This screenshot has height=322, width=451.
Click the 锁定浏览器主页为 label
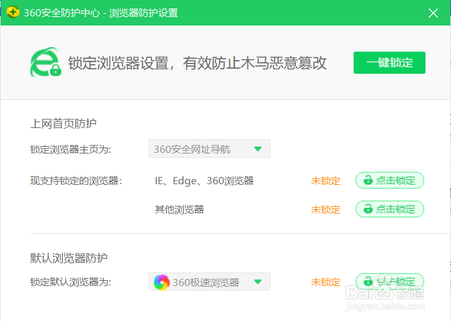71,150
